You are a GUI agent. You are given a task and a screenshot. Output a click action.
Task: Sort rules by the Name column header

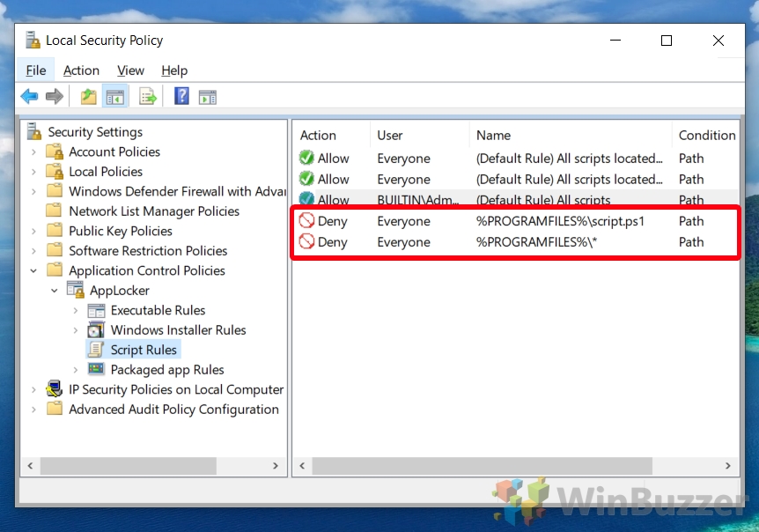click(493, 136)
